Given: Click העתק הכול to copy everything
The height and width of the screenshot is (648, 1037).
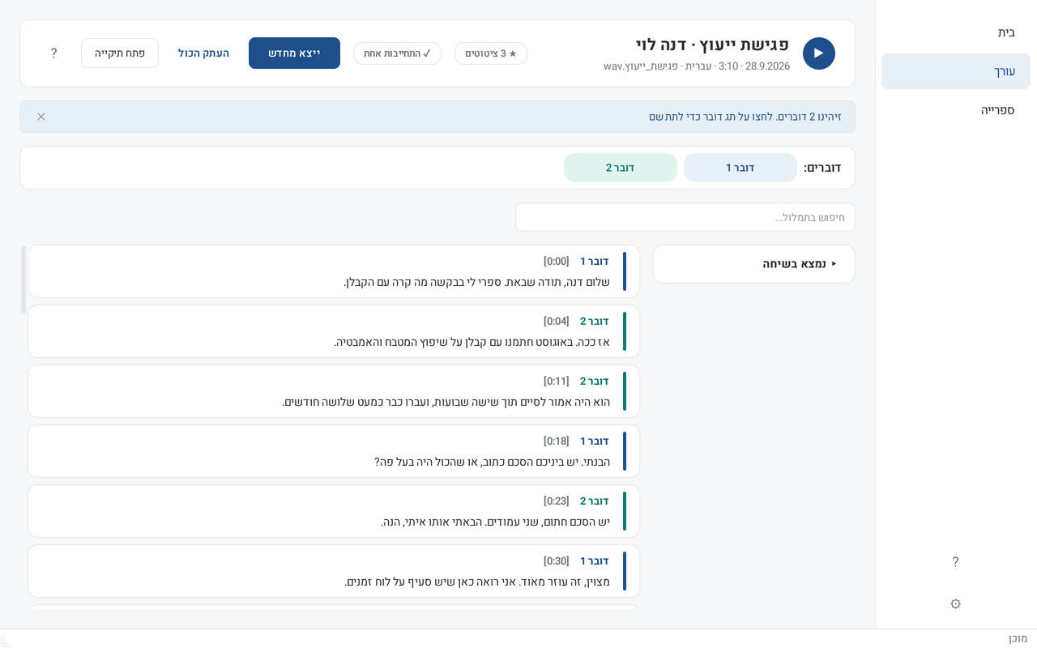Looking at the screenshot, I should point(203,53).
